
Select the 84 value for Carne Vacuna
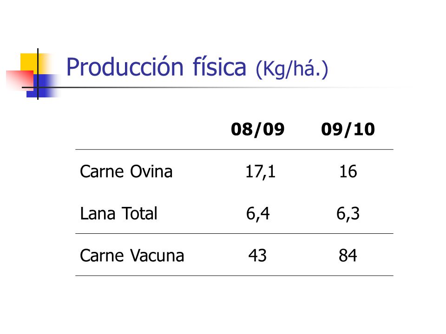348,255
